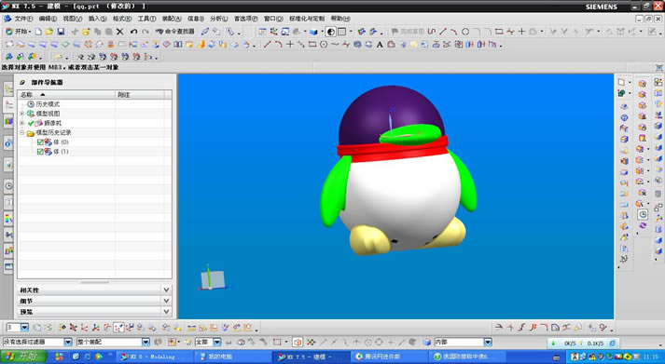Click the Save floppy disk icon
This screenshot has height=364, width=665.
(61, 32)
